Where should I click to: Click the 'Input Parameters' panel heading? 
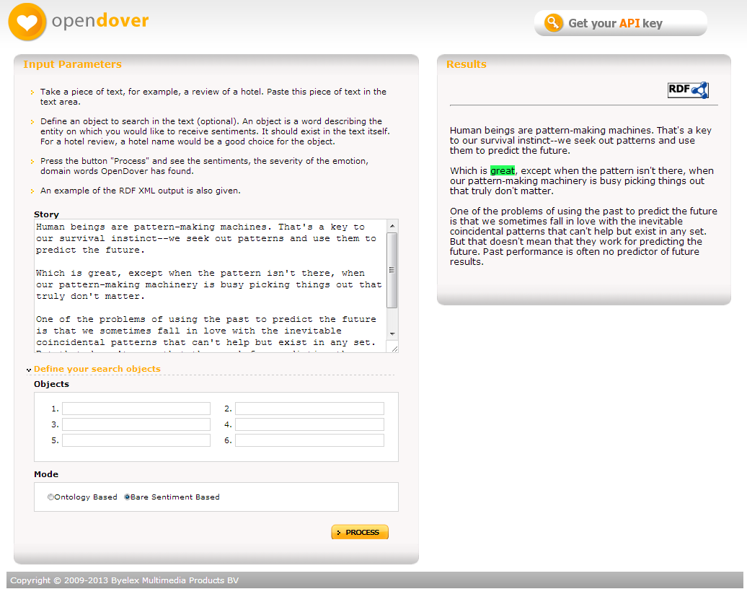[x=72, y=64]
